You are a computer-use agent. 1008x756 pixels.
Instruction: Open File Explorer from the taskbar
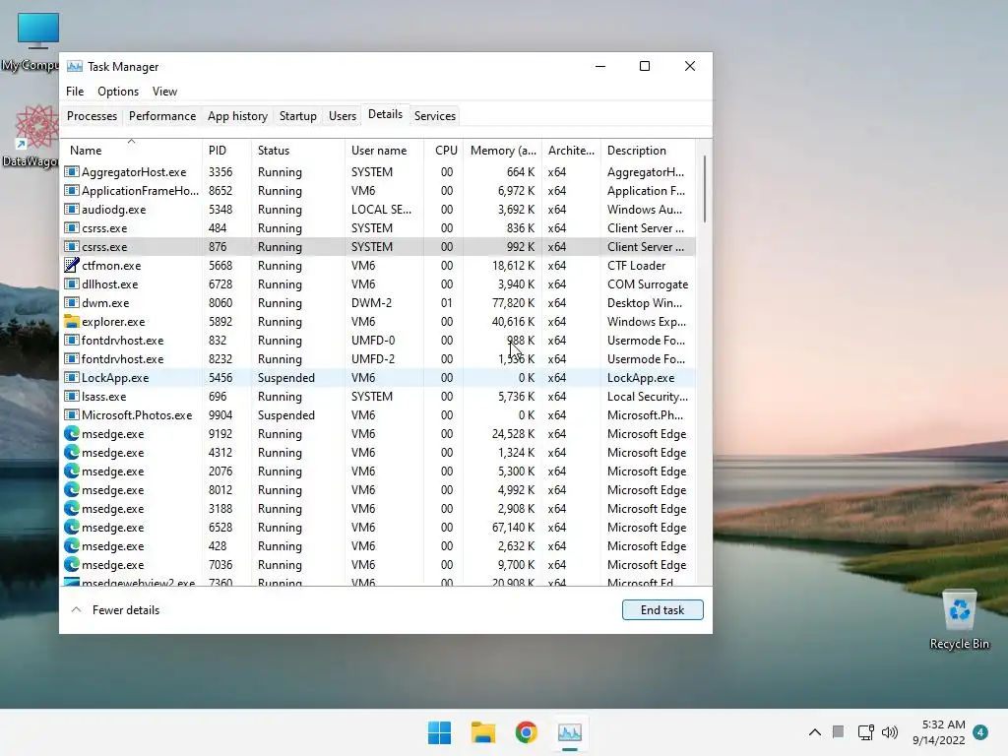pos(482,732)
